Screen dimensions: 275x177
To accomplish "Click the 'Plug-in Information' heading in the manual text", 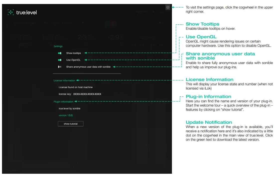I will tap(209, 97).
